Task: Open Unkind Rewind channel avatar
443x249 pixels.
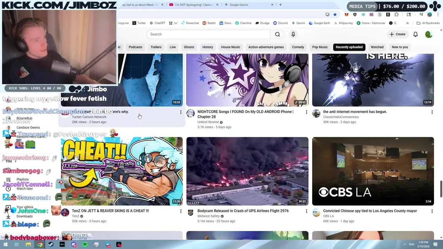Action: tap(190, 113)
